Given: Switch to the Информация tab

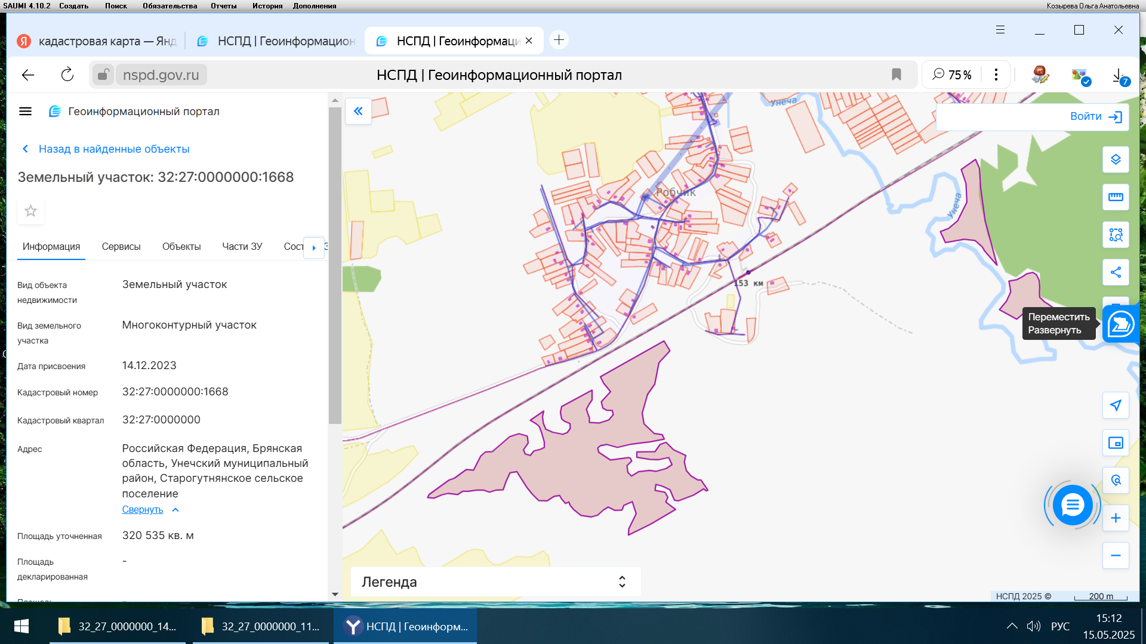Looking at the screenshot, I should pos(51,247).
